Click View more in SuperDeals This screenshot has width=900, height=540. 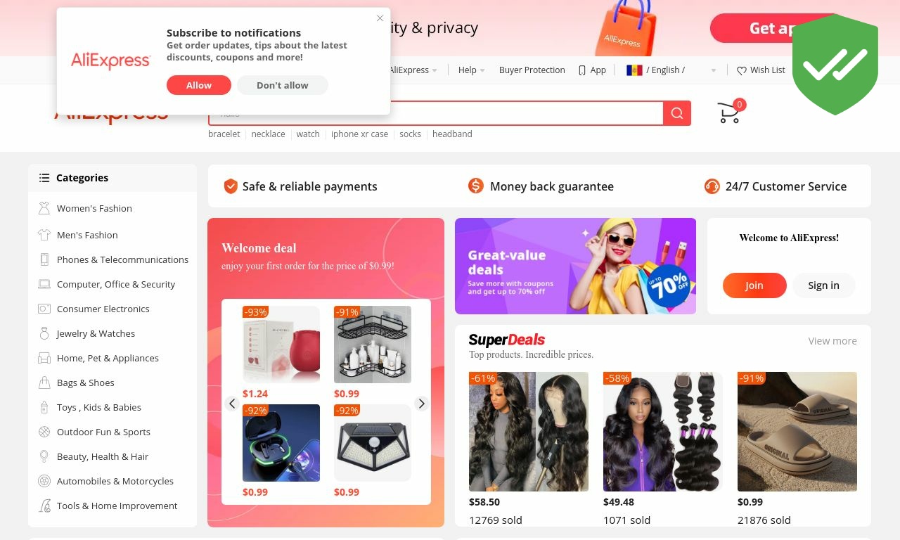point(832,341)
